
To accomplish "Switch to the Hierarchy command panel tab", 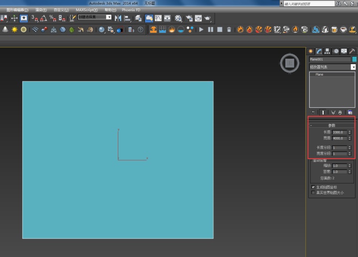I will 327,51.
